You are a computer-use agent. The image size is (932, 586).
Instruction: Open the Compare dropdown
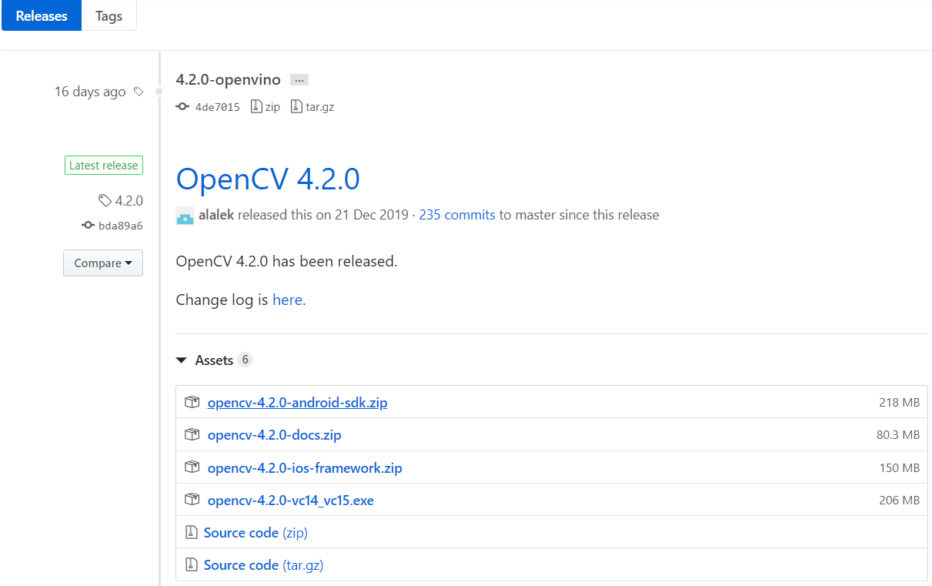[103, 263]
